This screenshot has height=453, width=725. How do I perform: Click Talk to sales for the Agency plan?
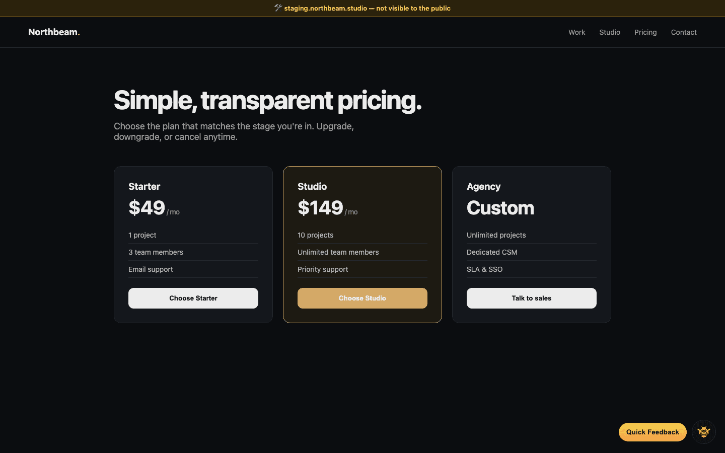[x=531, y=298]
